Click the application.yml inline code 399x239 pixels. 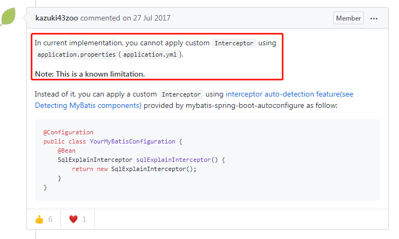(150, 54)
